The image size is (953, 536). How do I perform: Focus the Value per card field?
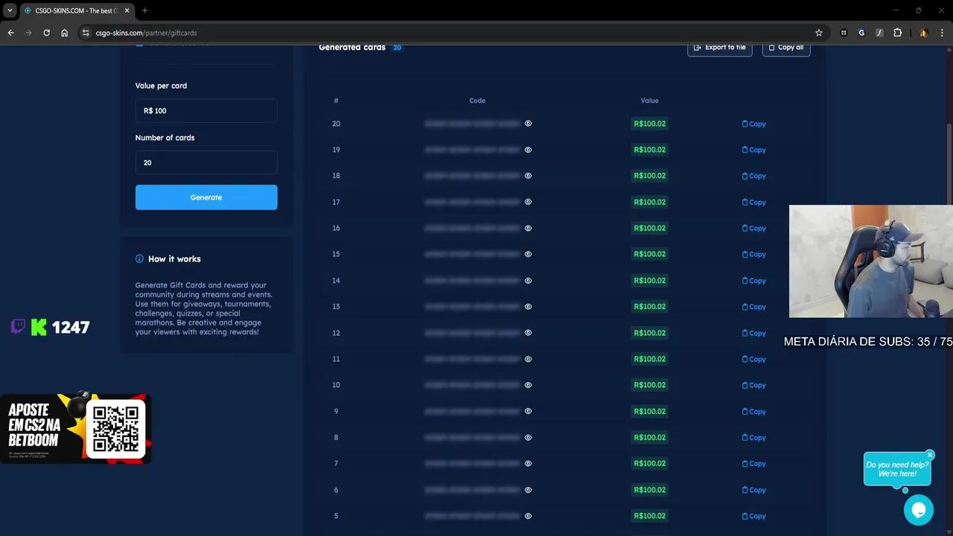(x=206, y=111)
